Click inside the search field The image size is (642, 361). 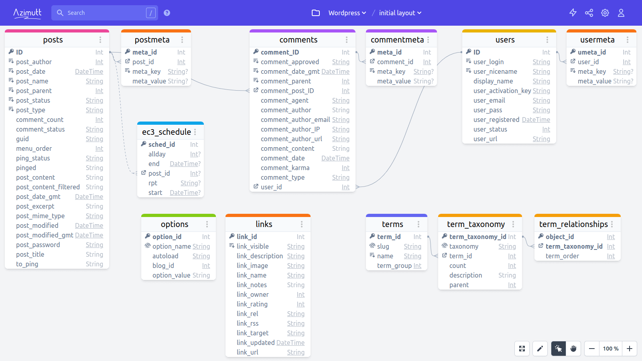click(x=104, y=12)
